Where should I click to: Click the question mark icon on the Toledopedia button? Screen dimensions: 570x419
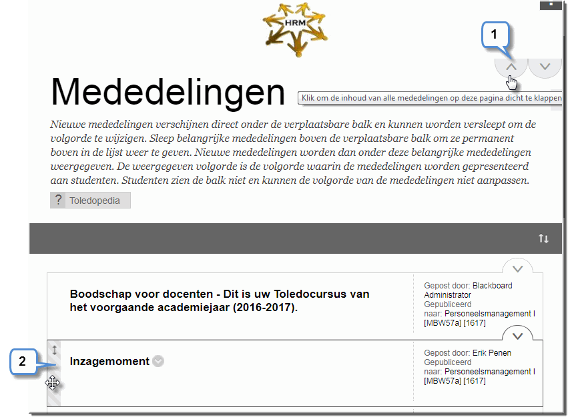(x=58, y=201)
